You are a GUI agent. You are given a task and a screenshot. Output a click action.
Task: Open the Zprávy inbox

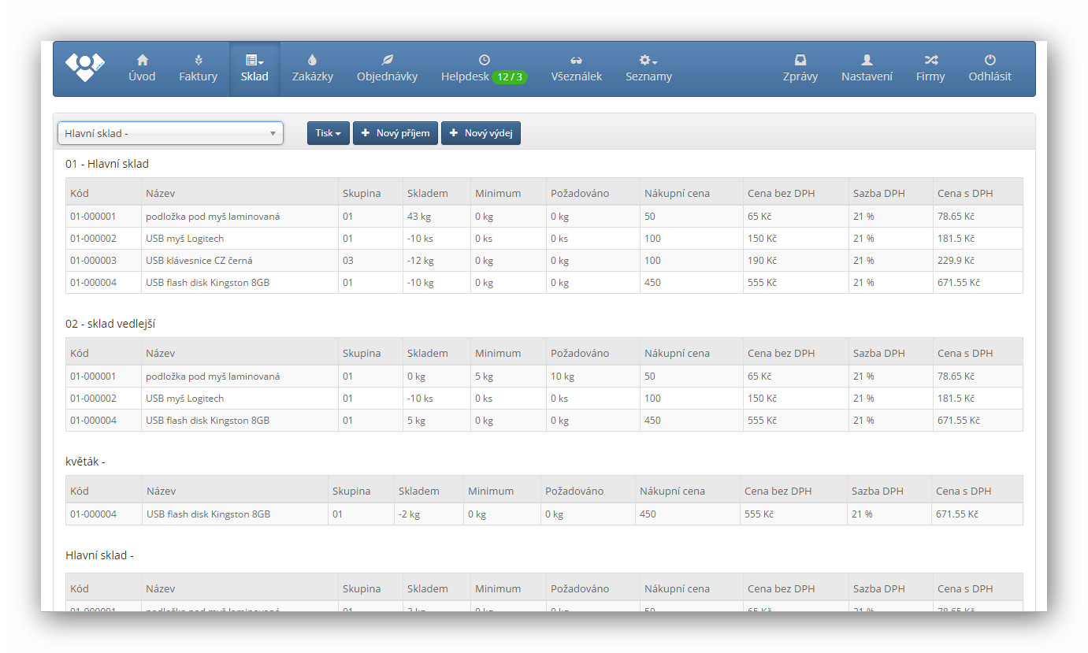800,69
